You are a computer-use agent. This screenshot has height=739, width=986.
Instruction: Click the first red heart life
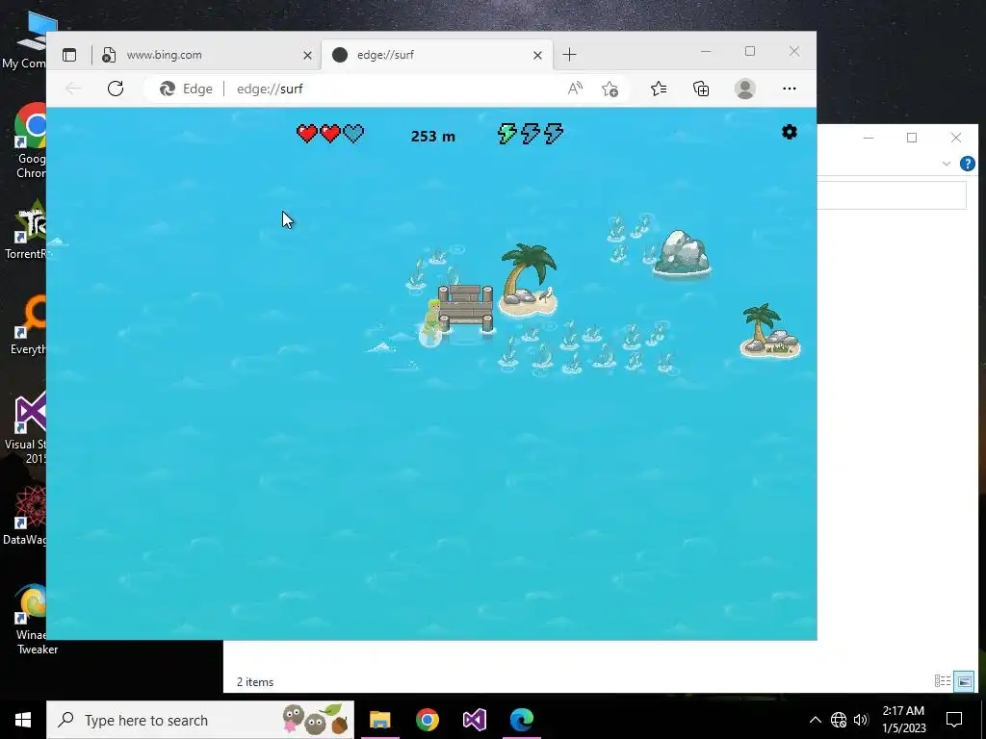[x=307, y=133]
